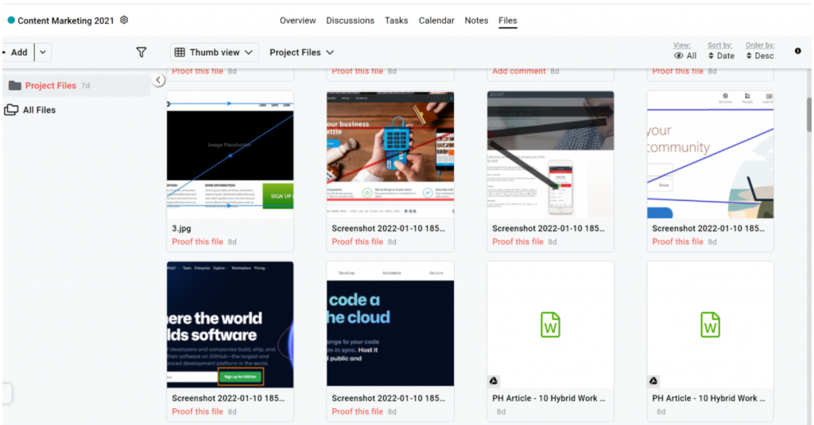Open the 3.jpg thumbnail
This screenshot has width=814, height=425.
[230, 154]
